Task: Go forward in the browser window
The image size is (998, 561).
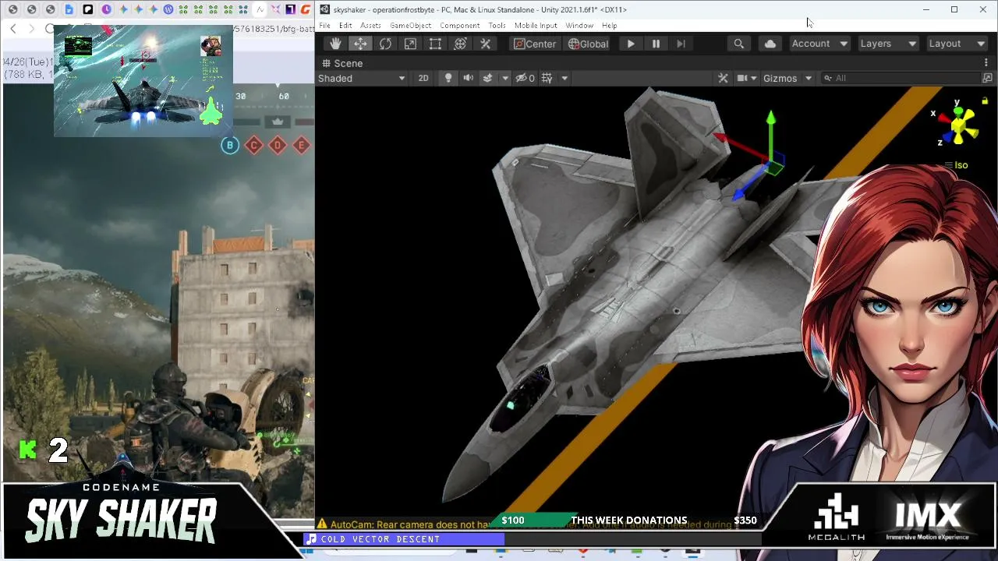Action: [31, 29]
